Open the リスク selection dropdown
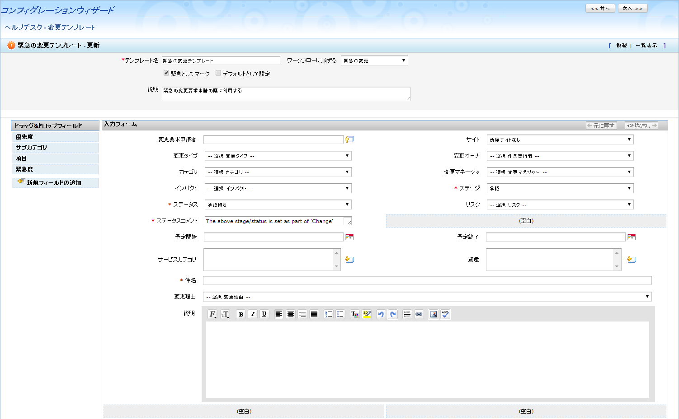This screenshot has height=419, width=679. [560, 205]
